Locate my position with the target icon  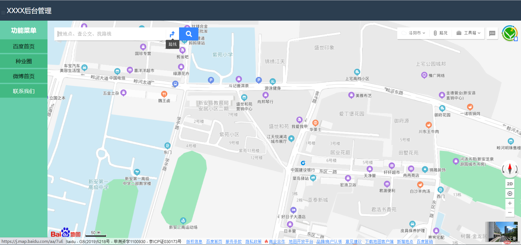[510, 193]
